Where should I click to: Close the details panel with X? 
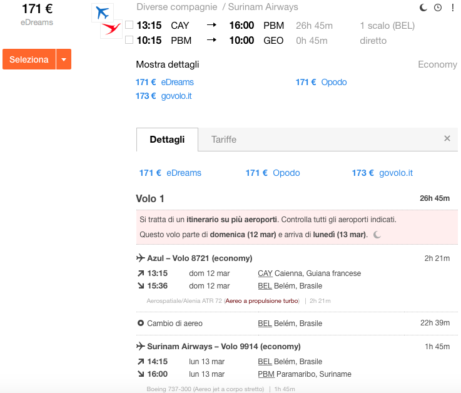point(447,138)
